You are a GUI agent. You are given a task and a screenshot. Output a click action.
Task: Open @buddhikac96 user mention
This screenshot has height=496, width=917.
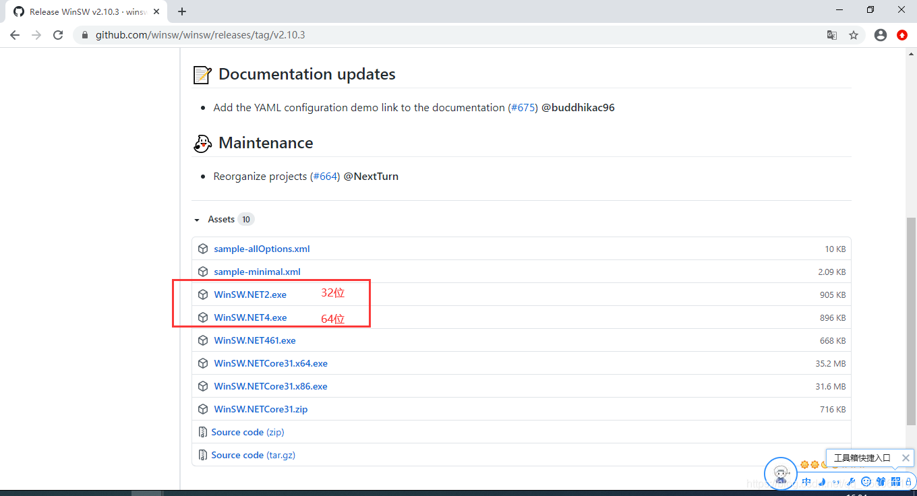tap(578, 107)
